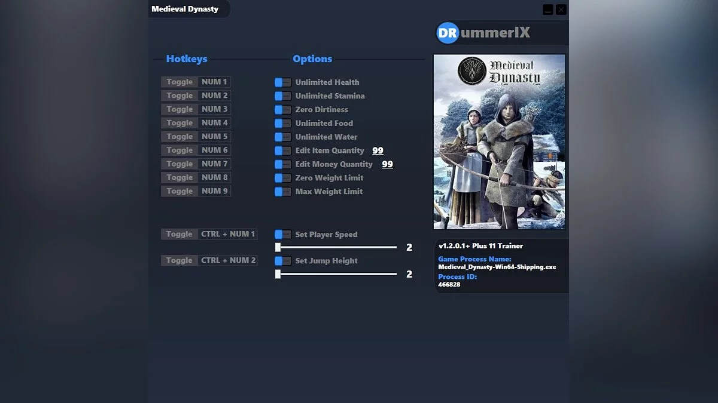This screenshot has width=718, height=403.
Task: Click the NUM 1 hotkey toggle button
Action: tap(196, 82)
